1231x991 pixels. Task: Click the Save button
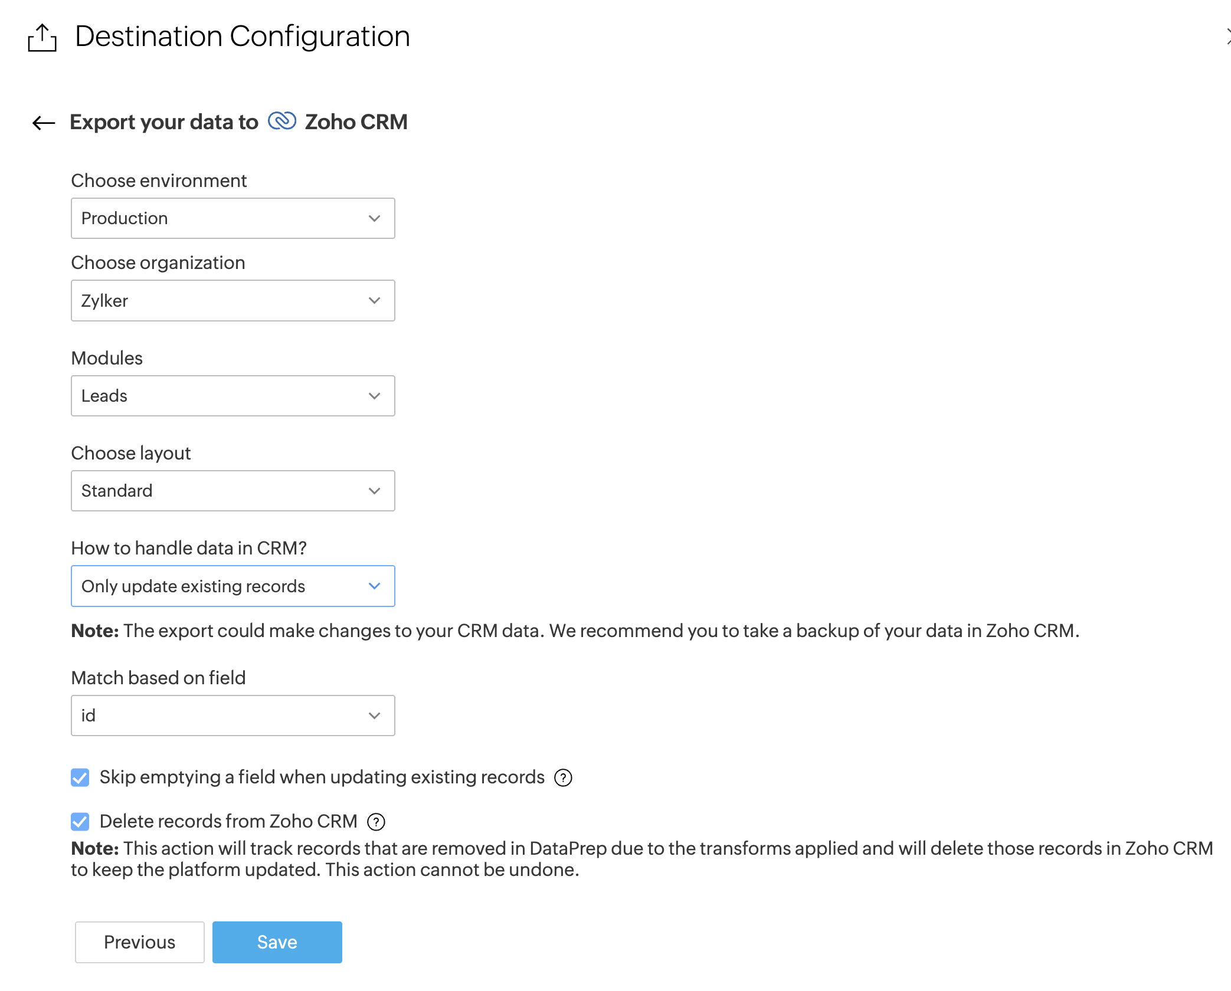point(277,942)
